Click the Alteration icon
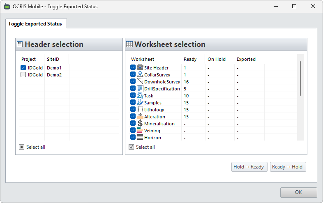Screen dimensions: 323x203 [140, 116]
